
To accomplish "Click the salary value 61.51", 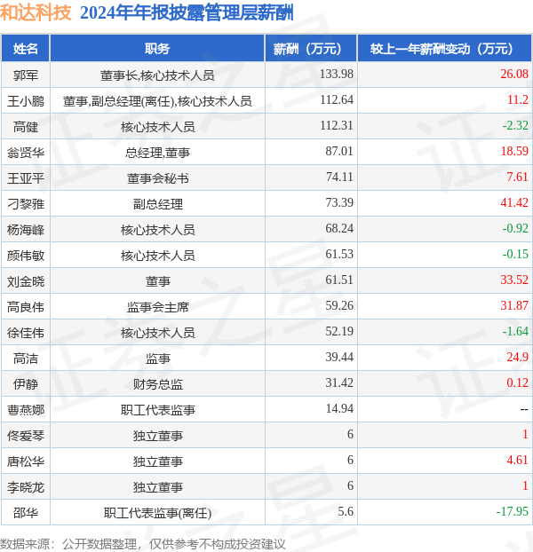I will 339,280.
